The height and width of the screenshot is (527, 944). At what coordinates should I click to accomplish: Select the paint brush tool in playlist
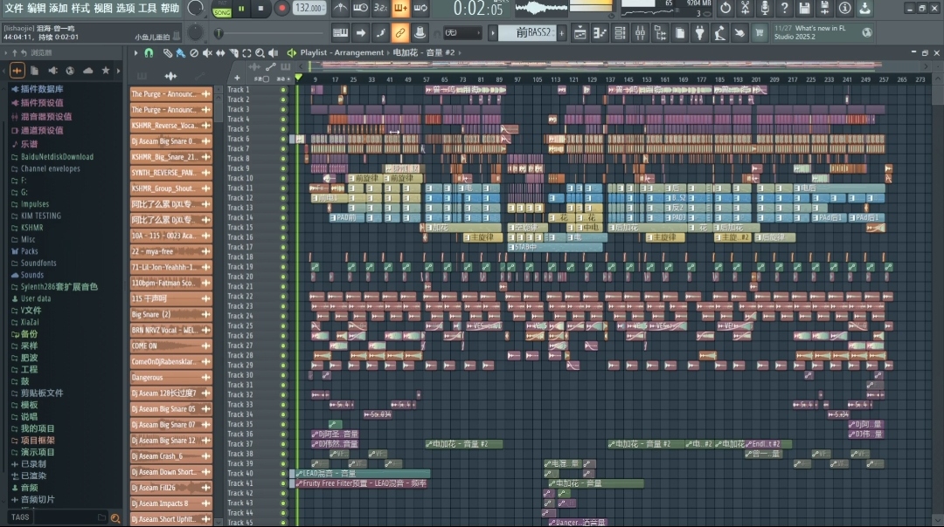pos(180,53)
